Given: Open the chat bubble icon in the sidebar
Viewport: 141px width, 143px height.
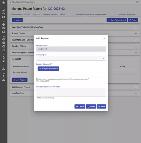Looking at the screenshot, I should [x=4, y=13].
